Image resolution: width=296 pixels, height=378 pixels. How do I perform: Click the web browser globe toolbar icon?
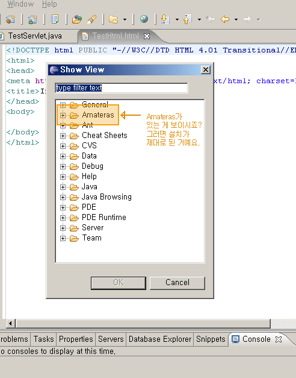click(x=144, y=19)
